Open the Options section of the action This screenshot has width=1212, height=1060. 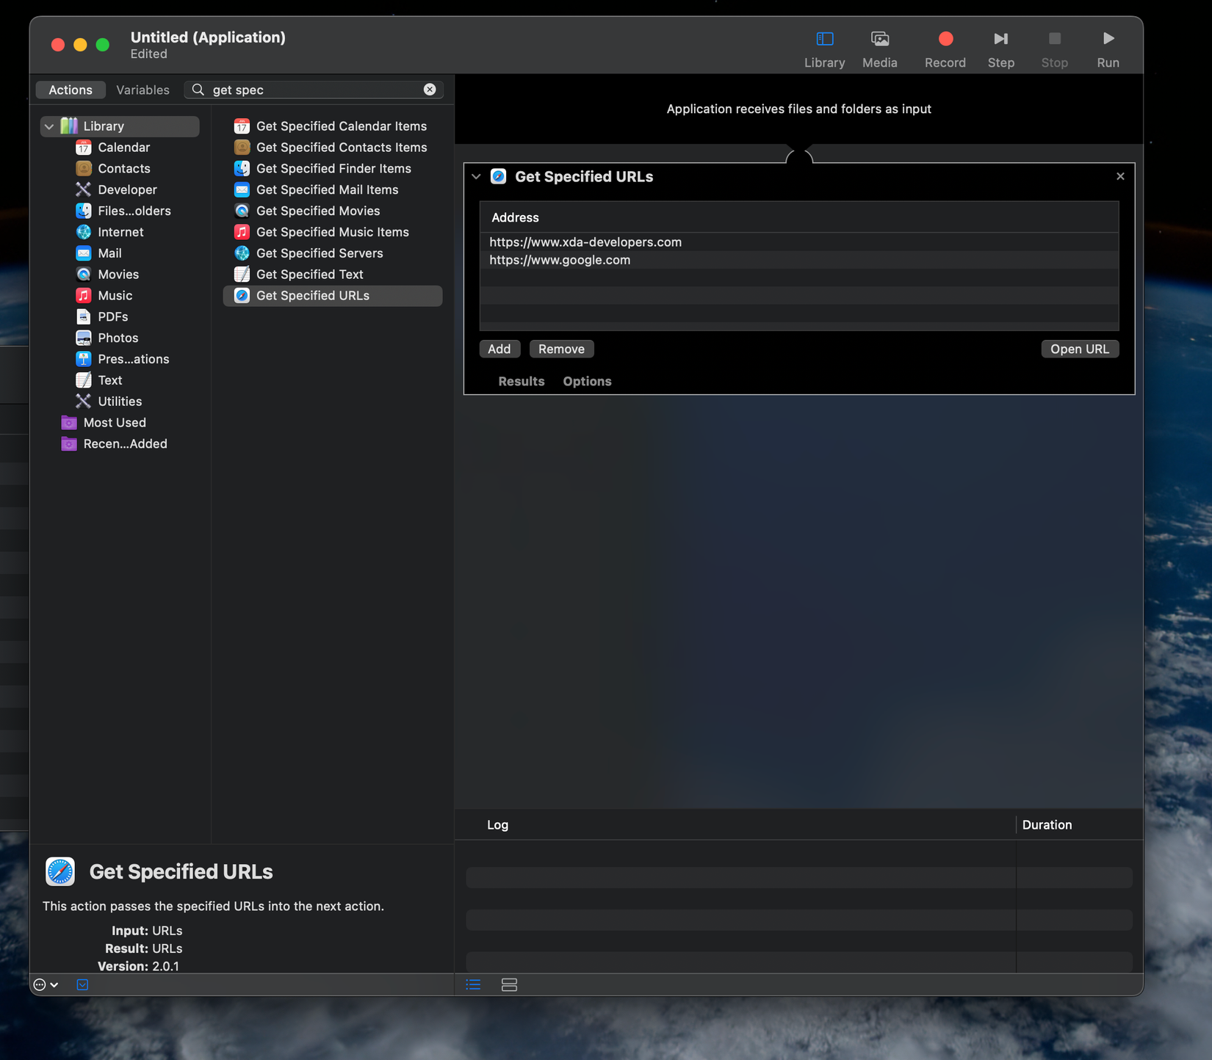tap(587, 382)
